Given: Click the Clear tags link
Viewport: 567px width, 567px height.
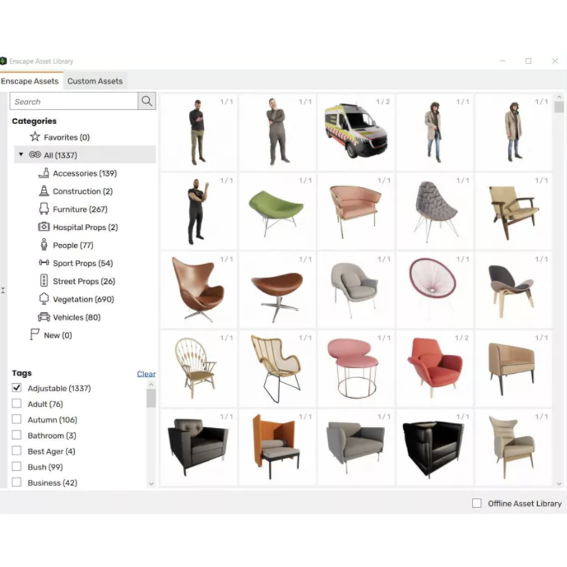Looking at the screenshot, I should (146, 374).
